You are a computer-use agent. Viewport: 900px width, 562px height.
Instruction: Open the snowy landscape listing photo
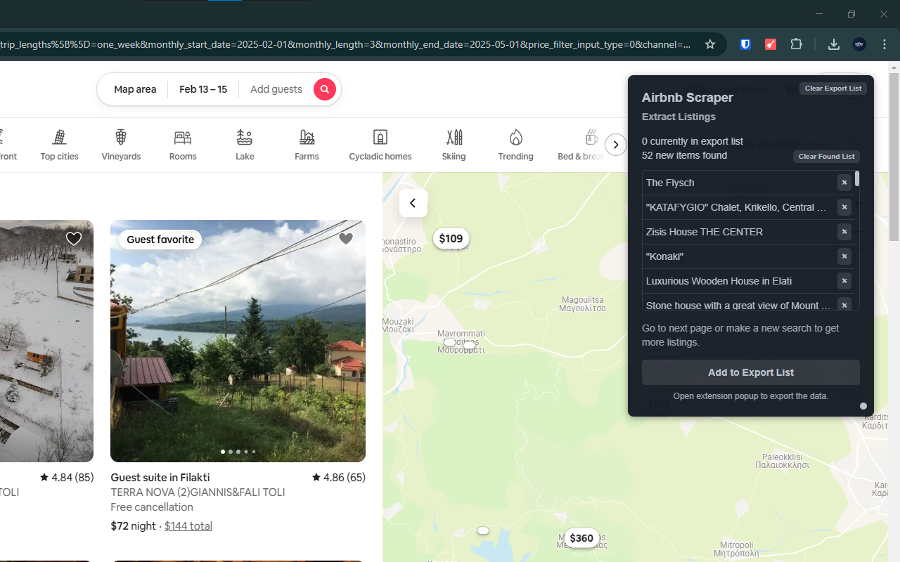[46, 341]
